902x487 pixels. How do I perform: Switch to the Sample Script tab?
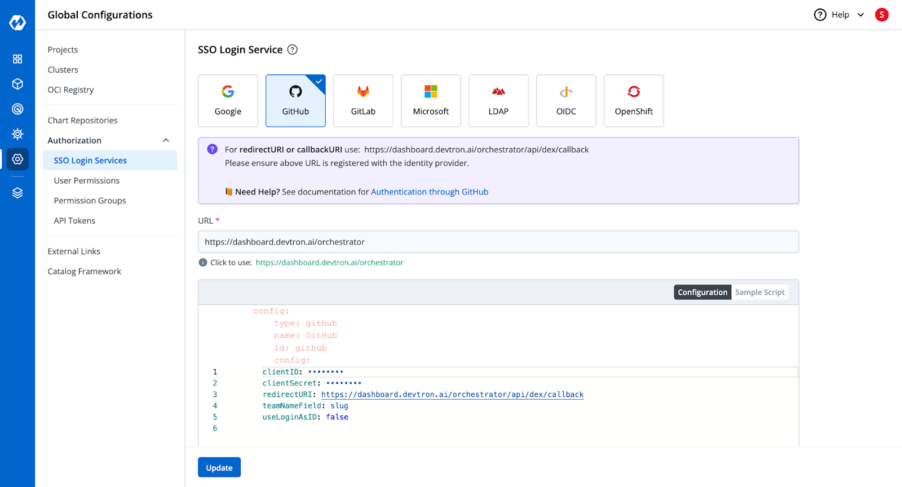pyautogui.click(x=759, y=292)
